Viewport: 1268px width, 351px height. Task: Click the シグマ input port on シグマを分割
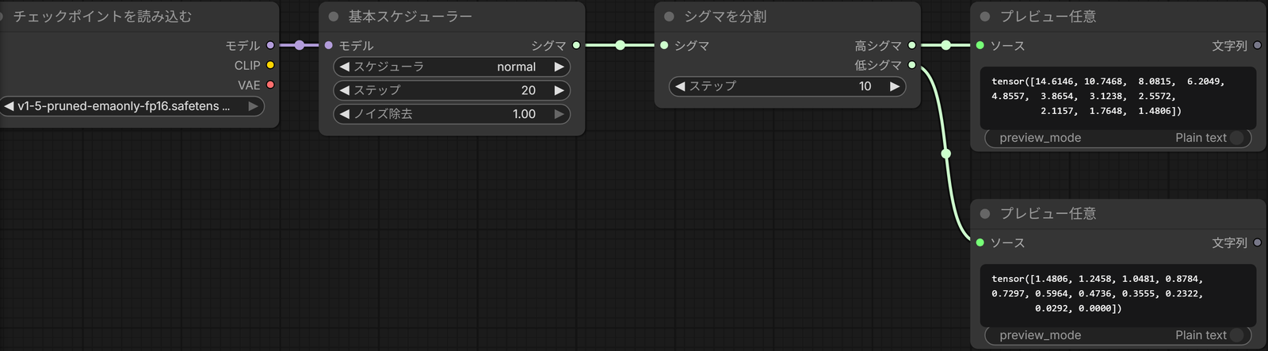(x=664, y=45)
